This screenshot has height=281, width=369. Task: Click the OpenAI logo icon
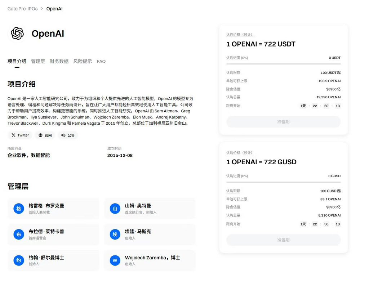[x=17, y=34]
